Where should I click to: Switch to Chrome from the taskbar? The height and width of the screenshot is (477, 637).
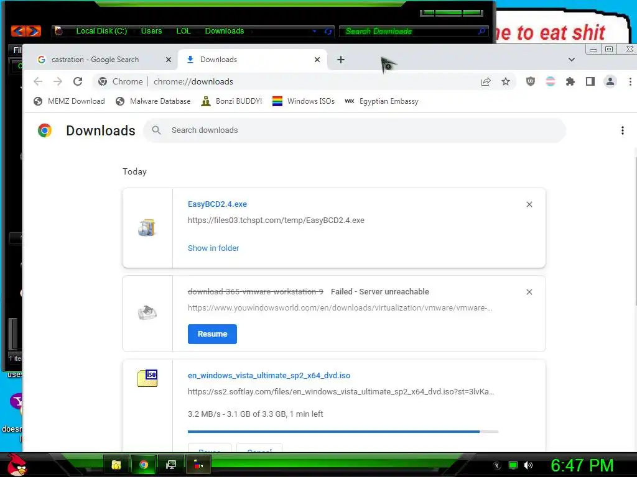click(144, 465)
